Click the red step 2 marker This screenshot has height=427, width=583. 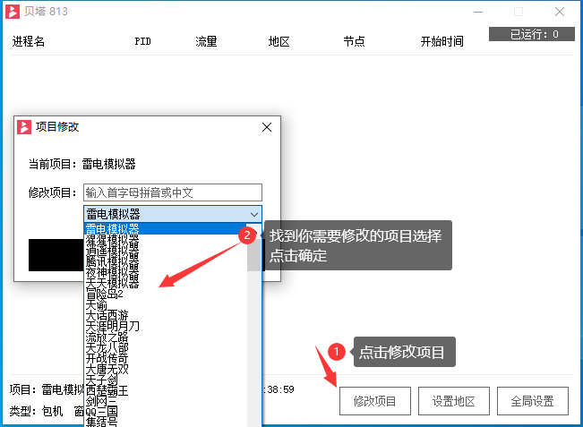[247, 235]
